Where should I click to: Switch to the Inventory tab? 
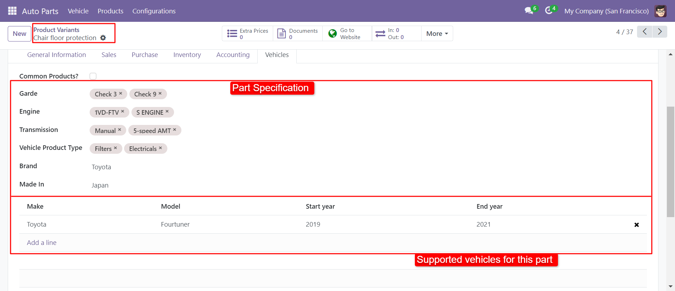[187, 55]
